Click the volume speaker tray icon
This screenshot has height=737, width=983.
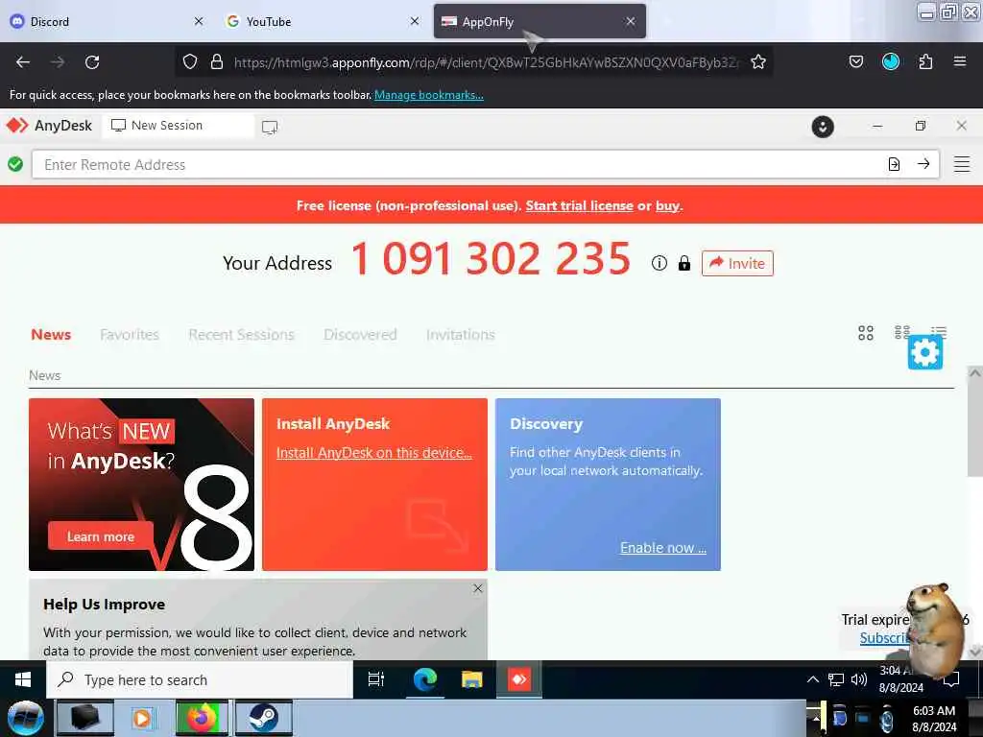click(x=859, y=679)
